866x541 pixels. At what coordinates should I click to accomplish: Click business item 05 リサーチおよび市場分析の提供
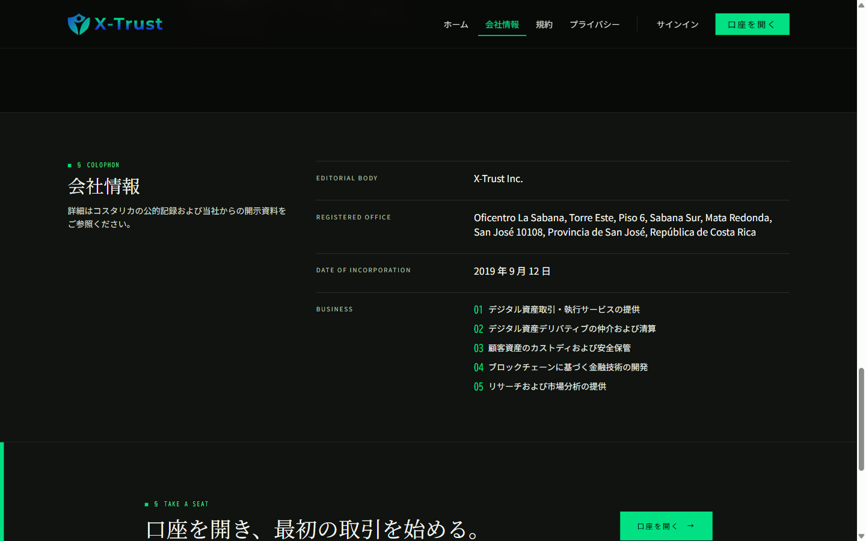pyautogui.click(x=540, y=387)
